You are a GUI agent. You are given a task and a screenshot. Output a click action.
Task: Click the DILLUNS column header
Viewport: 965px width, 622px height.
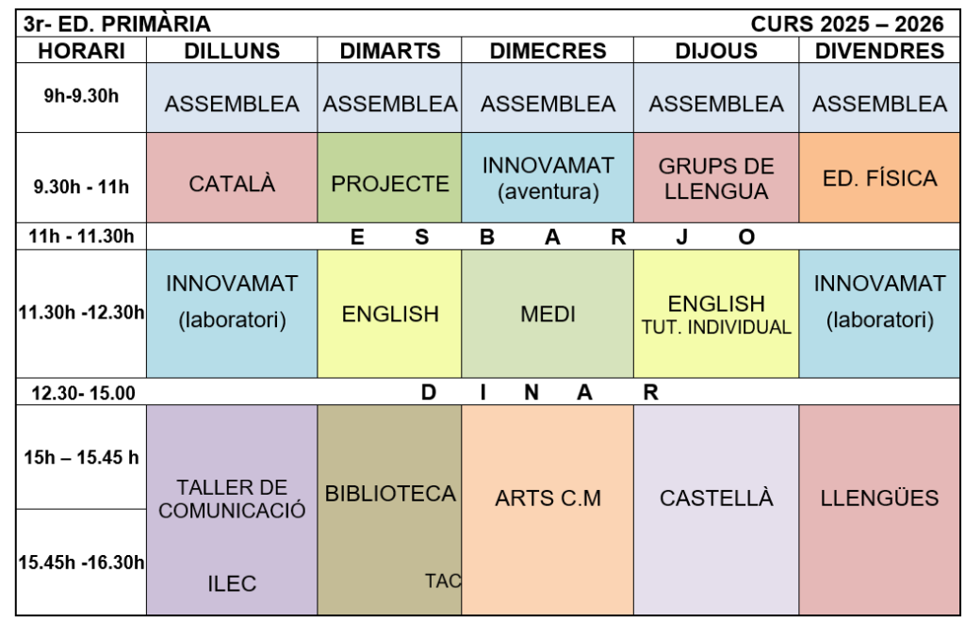click(x=232, y=51)
